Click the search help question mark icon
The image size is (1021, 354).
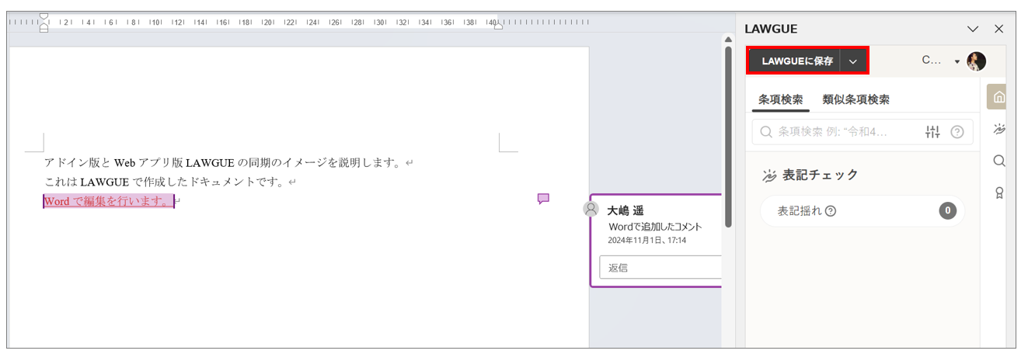tap(957, 132)
